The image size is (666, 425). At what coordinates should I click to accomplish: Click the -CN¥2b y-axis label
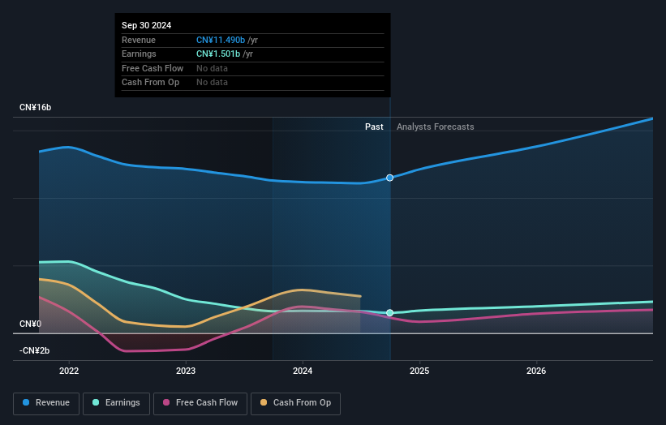[x=34, y=350]
